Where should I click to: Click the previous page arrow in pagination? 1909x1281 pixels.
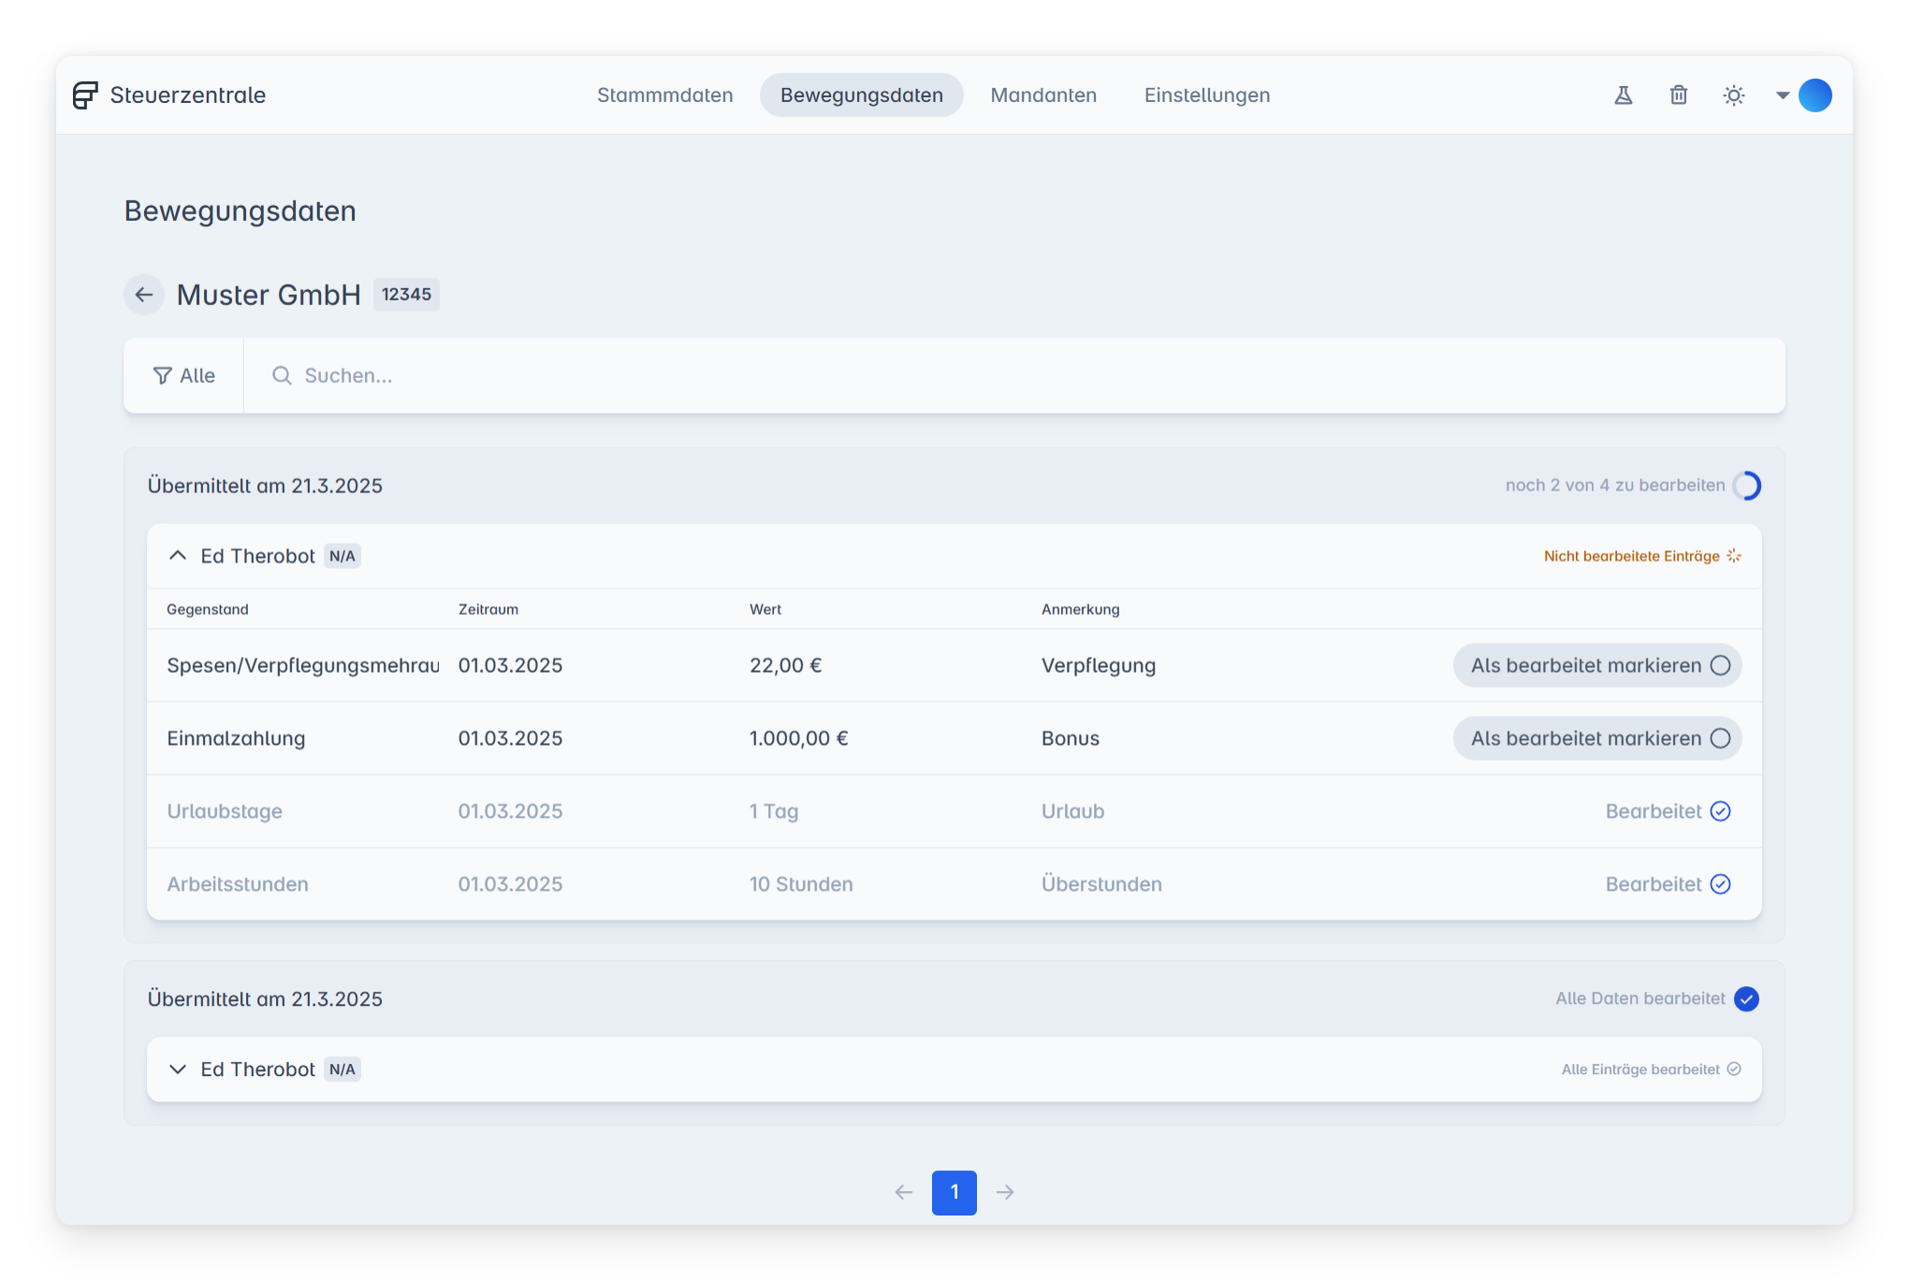point(903,1192)
